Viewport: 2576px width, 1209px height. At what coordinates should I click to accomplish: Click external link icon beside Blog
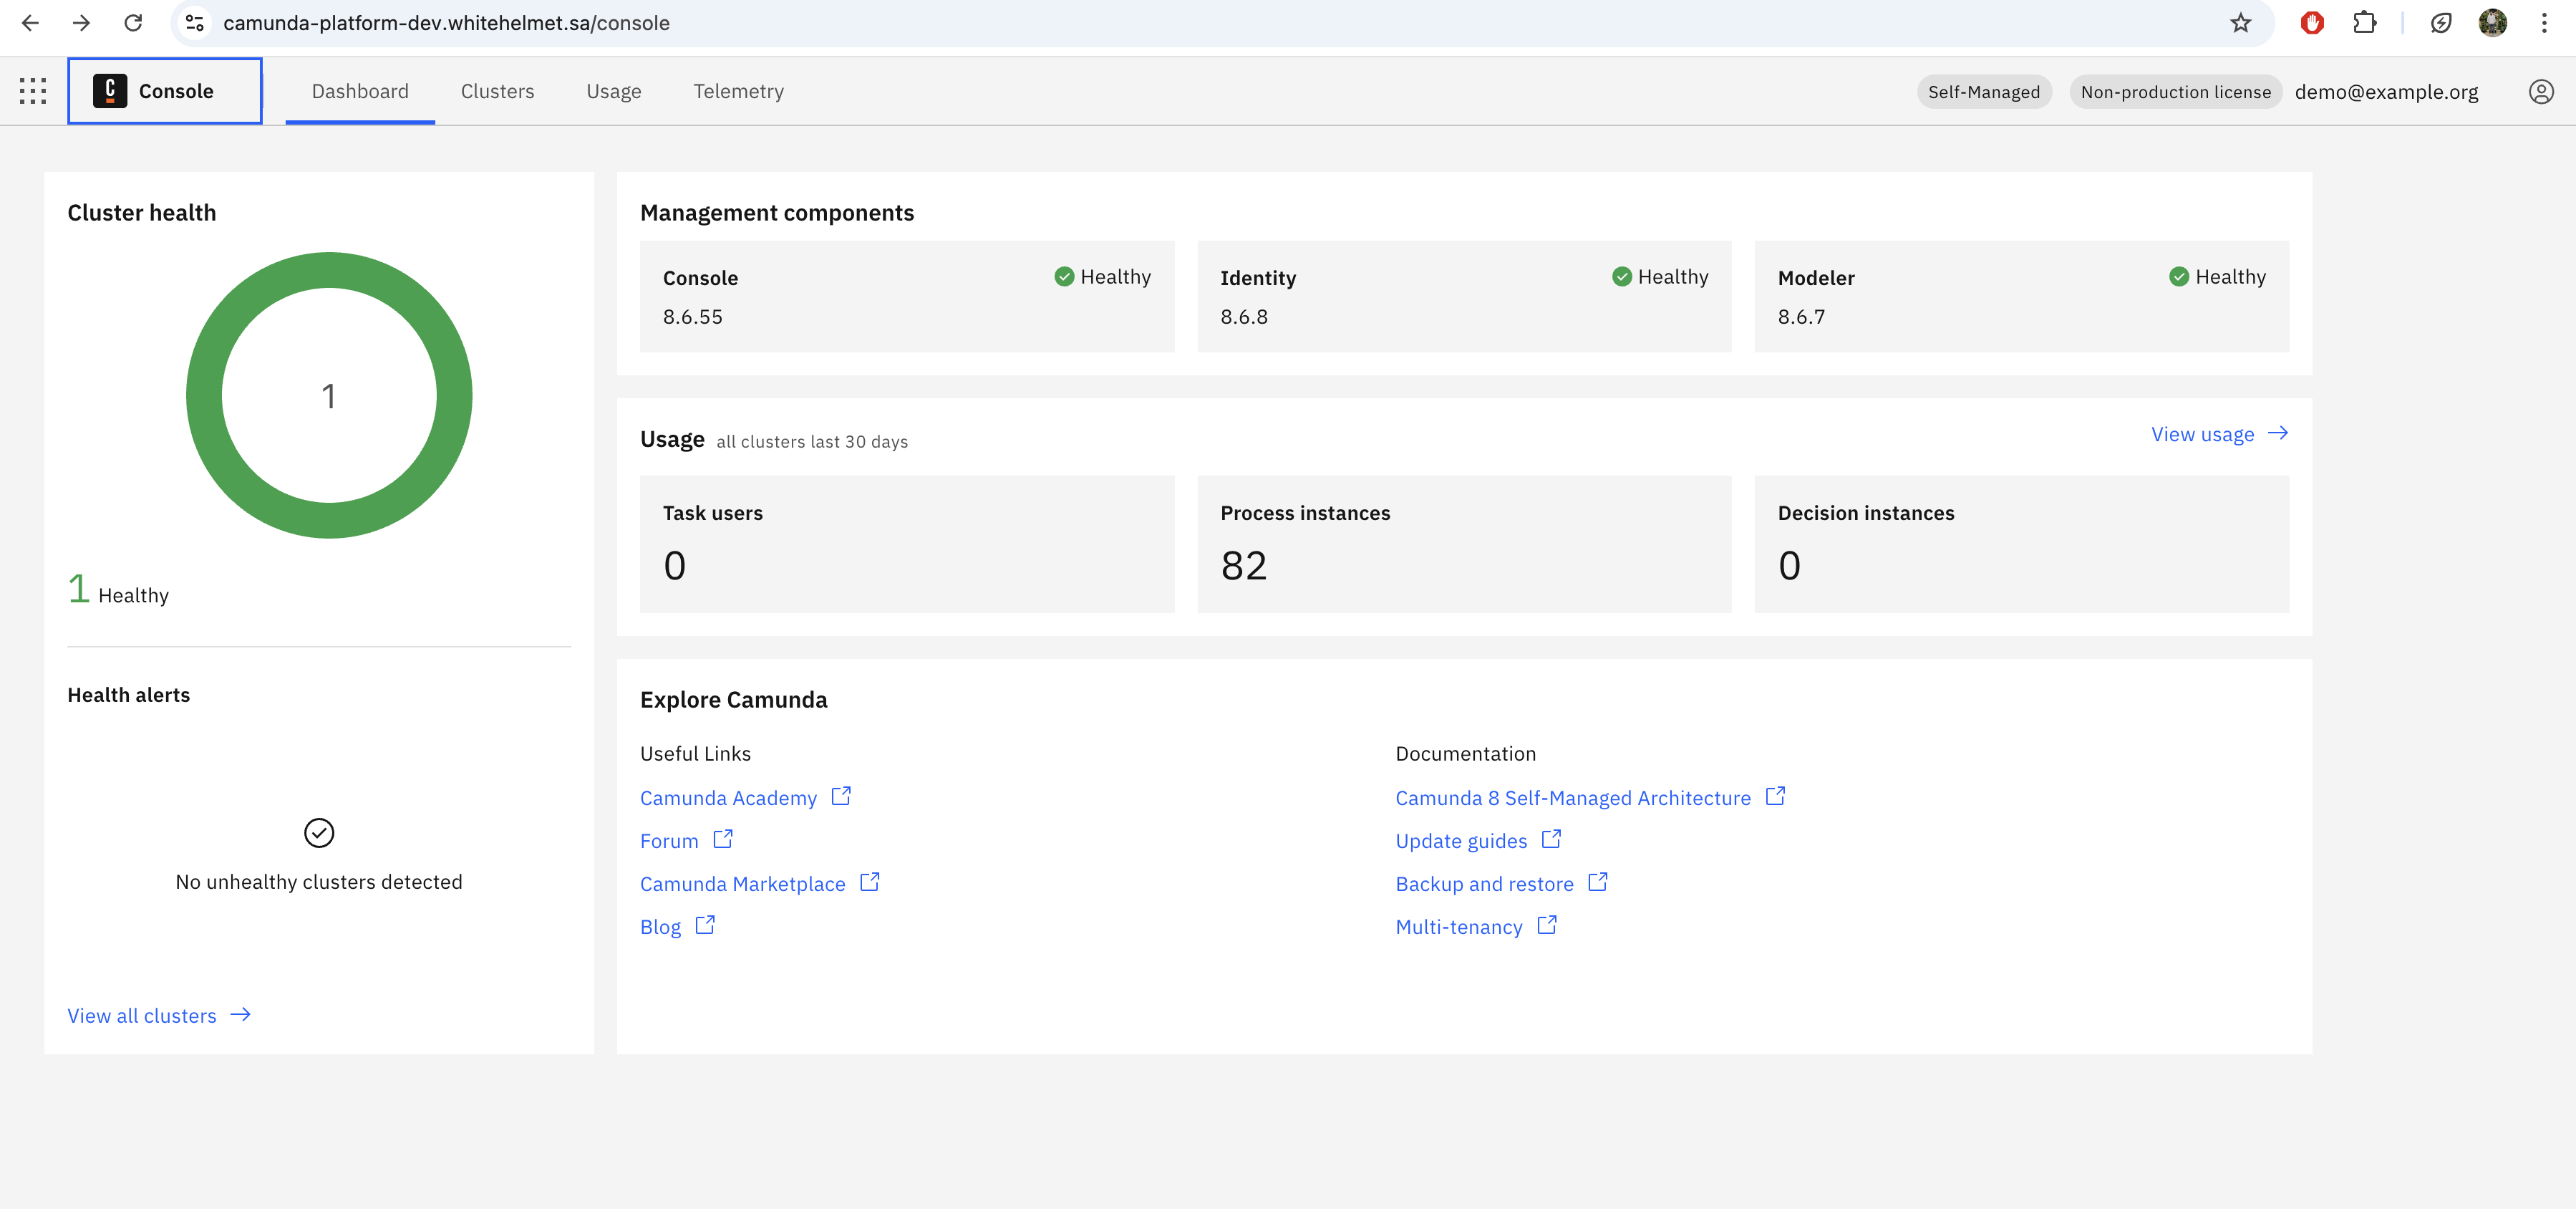(705, 925)
